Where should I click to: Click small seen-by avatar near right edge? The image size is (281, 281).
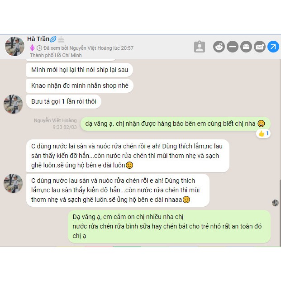[275, 203]
